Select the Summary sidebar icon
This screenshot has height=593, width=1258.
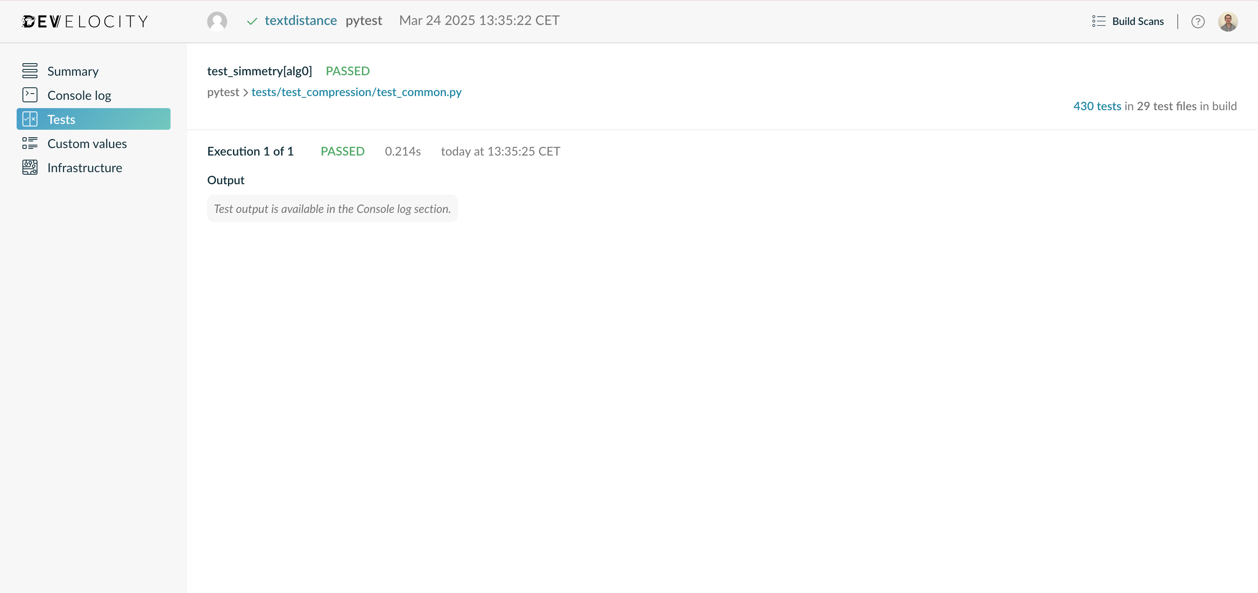(30, 71)
